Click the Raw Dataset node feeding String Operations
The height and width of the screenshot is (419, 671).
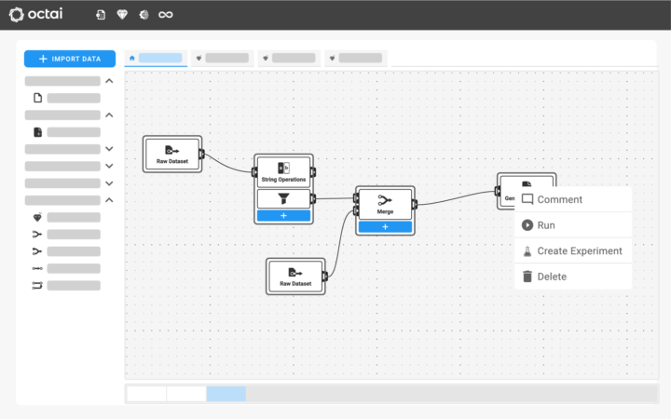tap(172, 153)
